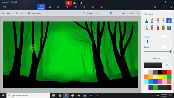Open the more options ellipsis

(138, 13)
